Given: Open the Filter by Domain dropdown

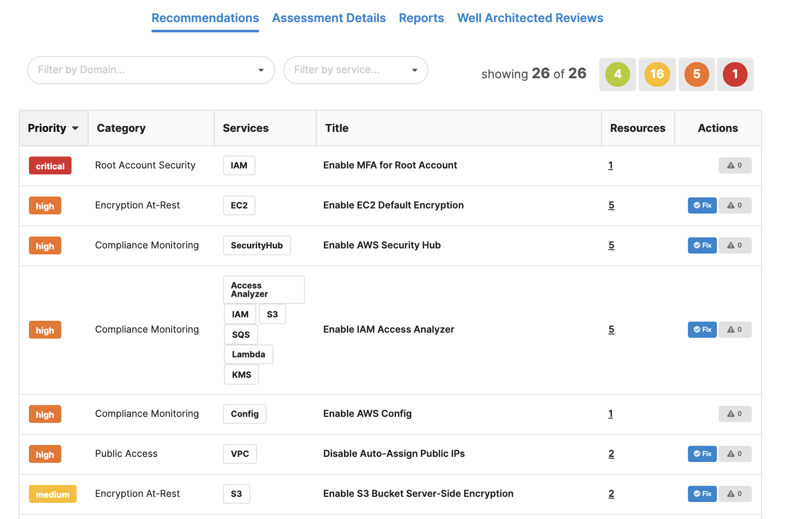Looking at the screenshot, I should coord(151,70).
